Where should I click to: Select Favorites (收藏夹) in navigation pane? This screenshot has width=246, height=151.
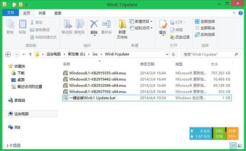coord(17,66)
